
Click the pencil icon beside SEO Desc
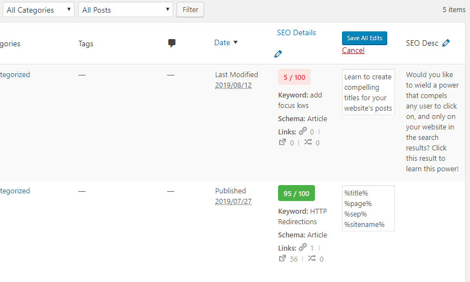(446, 43)
